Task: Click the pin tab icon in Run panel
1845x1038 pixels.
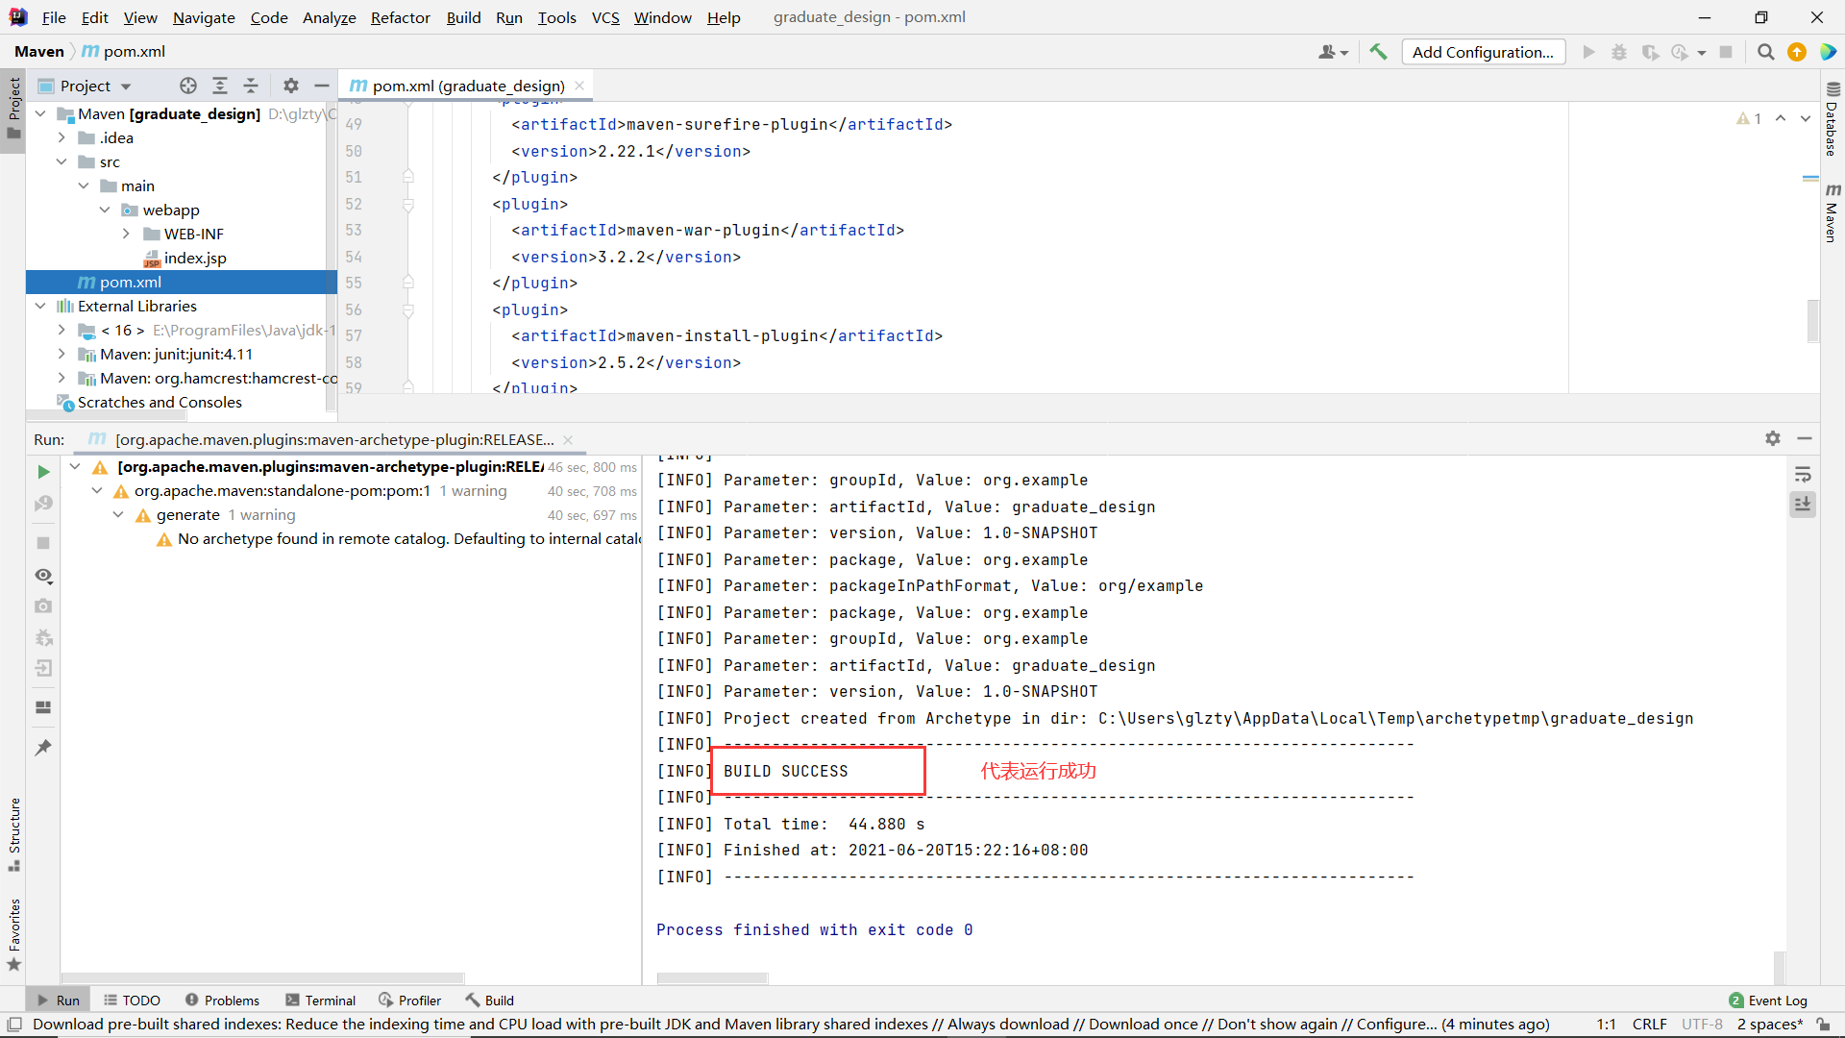Action: 43,747
